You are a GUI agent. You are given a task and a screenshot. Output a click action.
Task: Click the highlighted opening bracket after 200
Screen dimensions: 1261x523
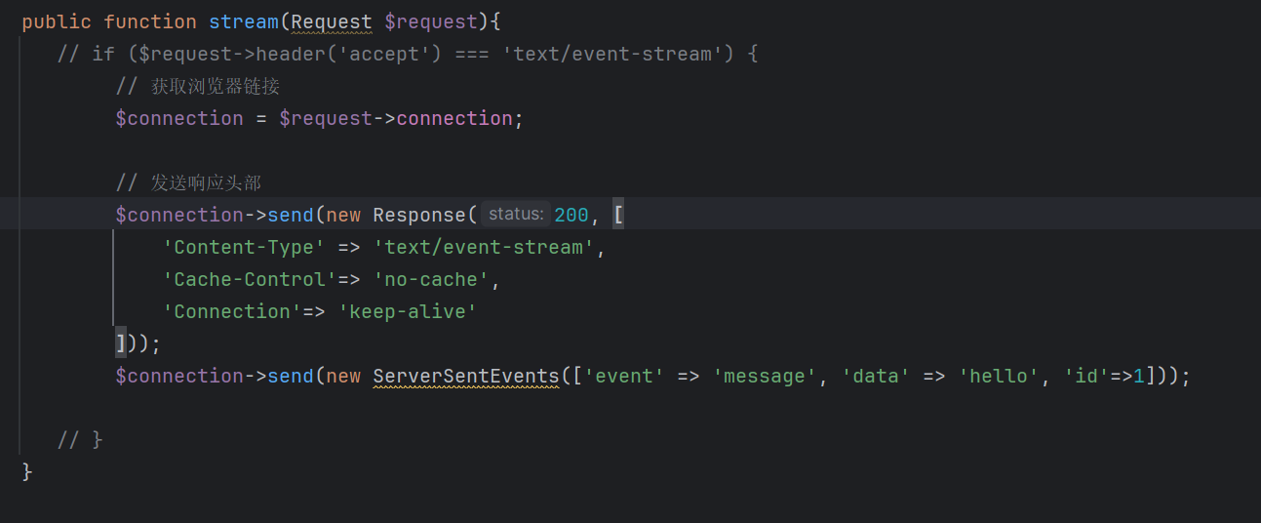tap(618, 215)
